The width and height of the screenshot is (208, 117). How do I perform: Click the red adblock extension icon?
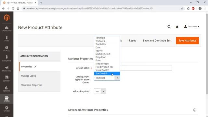tap(193, 8)
